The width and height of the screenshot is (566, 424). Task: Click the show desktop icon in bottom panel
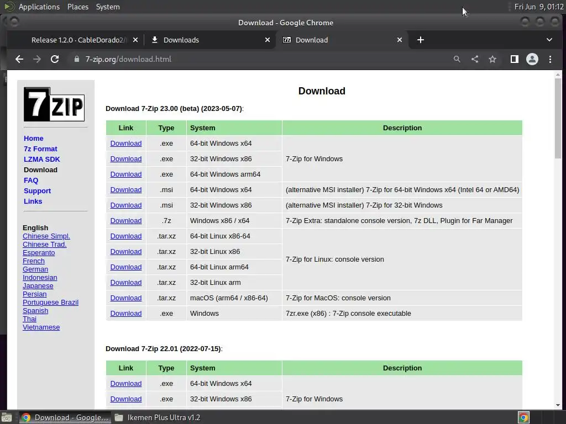pyautogui.click(x=7, y=417)
